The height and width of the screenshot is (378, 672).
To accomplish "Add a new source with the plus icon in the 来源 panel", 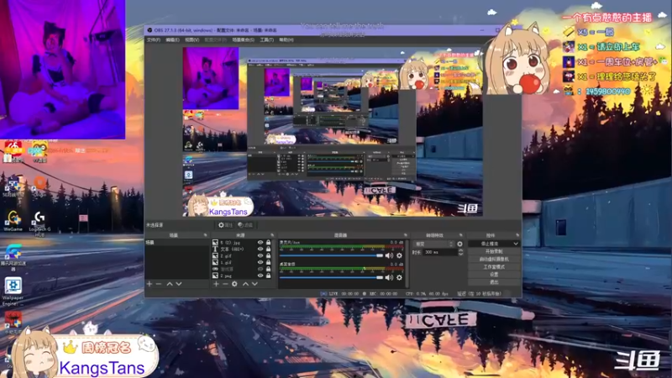I will (216, 284).
